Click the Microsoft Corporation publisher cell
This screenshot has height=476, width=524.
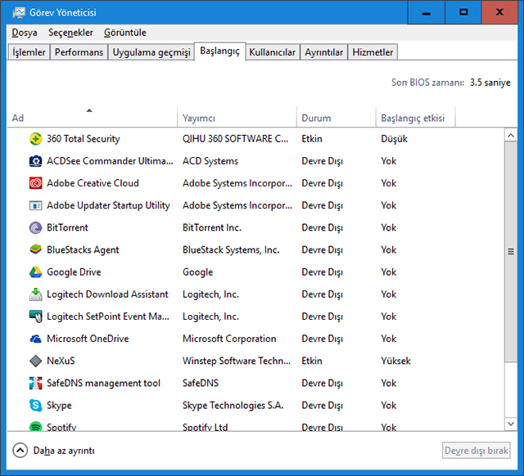[x=229, y=339]
